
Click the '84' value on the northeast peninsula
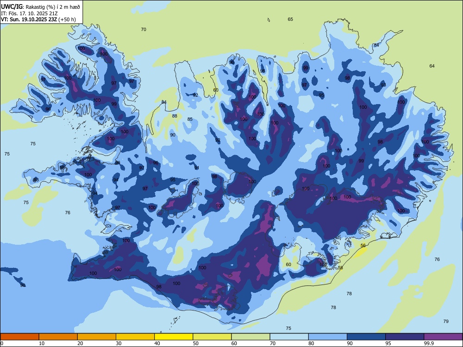376,45
